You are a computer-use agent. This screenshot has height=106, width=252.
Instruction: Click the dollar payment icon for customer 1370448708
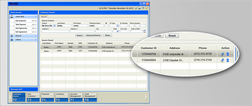tap(228, 54)
